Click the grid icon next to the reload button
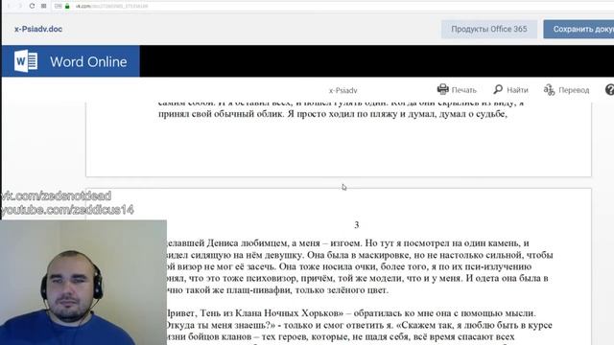Image resolution: width=614 pixels, height=345 pixels. point(44,6)
